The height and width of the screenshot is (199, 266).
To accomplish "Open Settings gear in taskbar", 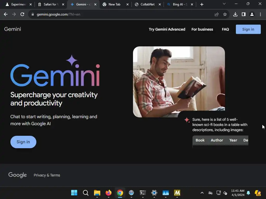I will coord(154,193).
